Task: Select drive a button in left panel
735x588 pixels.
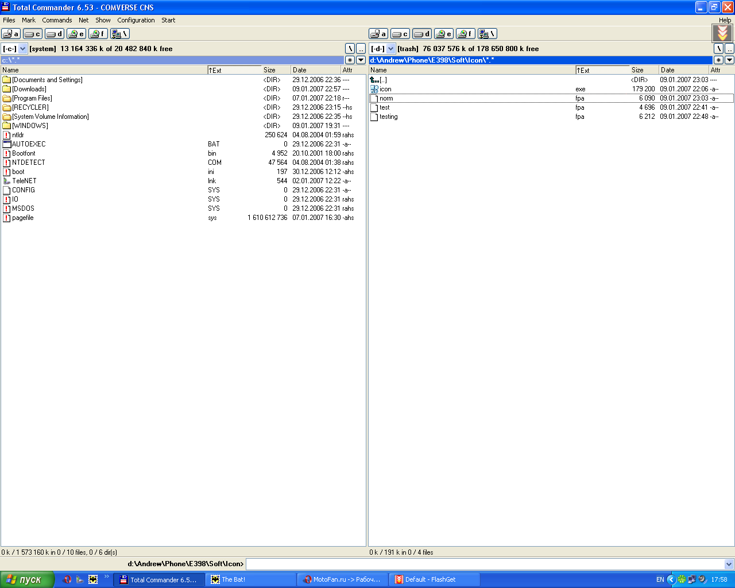Action: coord(11,34)
